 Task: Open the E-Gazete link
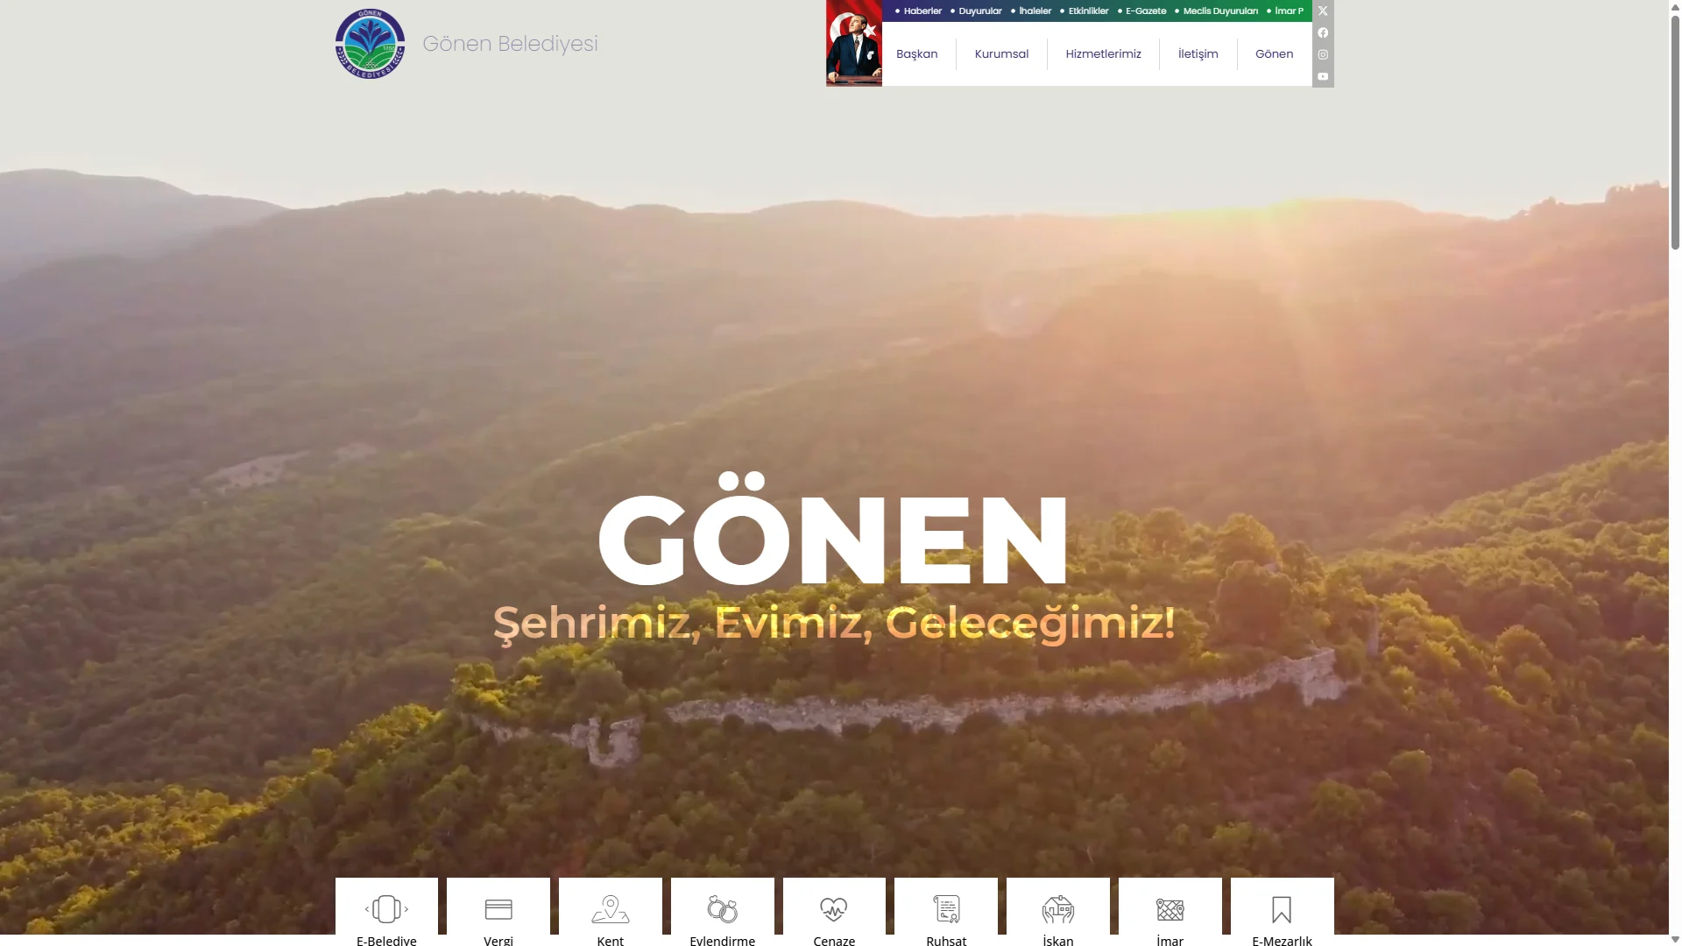[x=1144, y=11]
